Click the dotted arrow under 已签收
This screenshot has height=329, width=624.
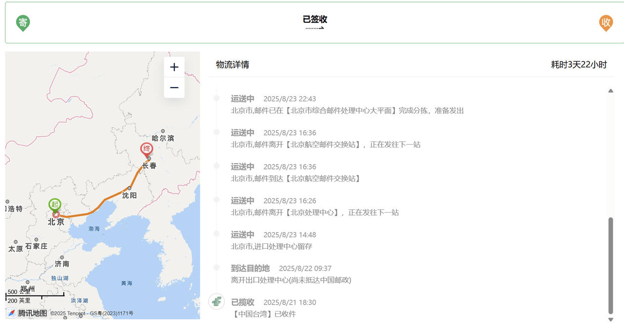click(315, 28)
